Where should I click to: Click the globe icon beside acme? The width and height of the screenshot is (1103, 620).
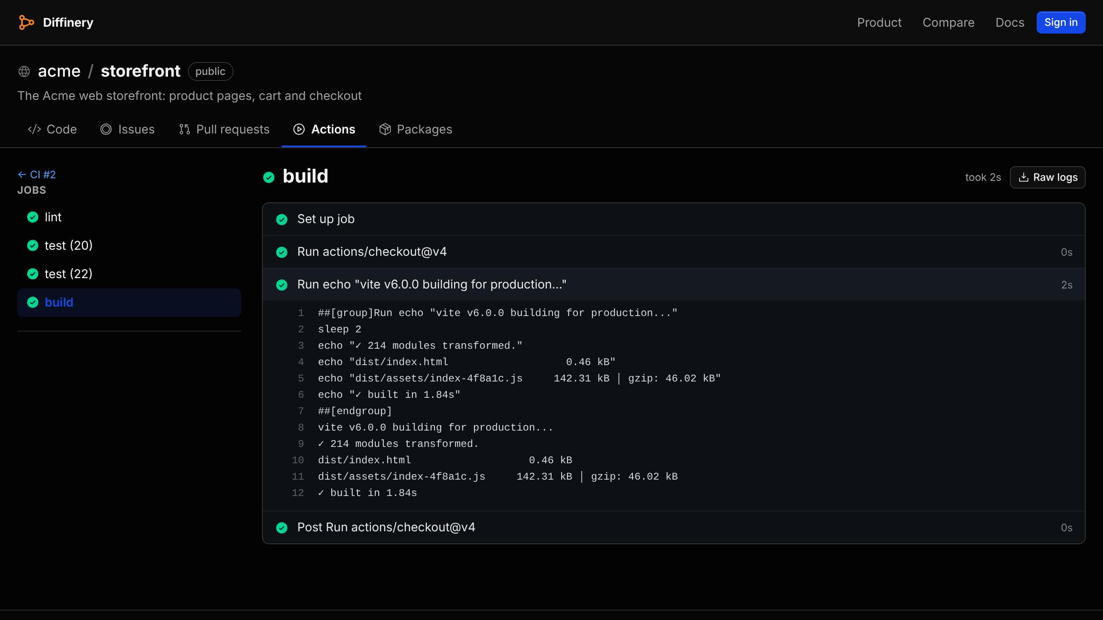[x=24, y=71]
